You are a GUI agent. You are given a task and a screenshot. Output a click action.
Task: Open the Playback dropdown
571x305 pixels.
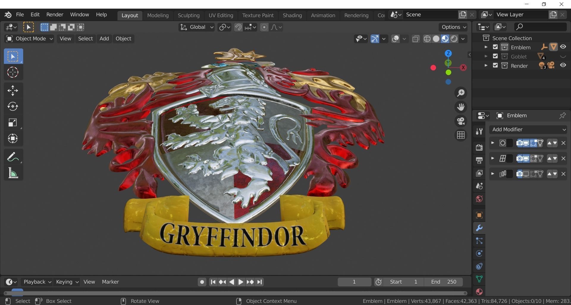coord(37,282)
